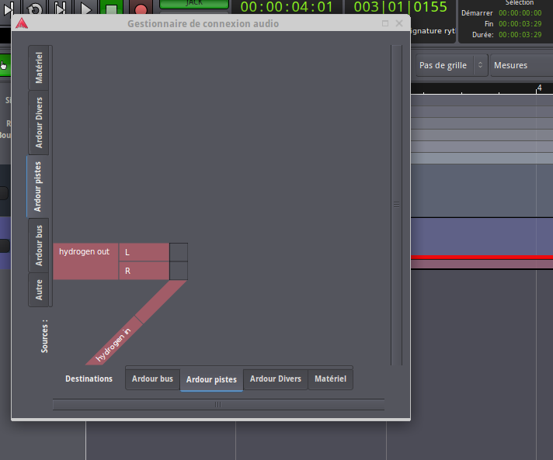Click the Durée selection clock

520,35
